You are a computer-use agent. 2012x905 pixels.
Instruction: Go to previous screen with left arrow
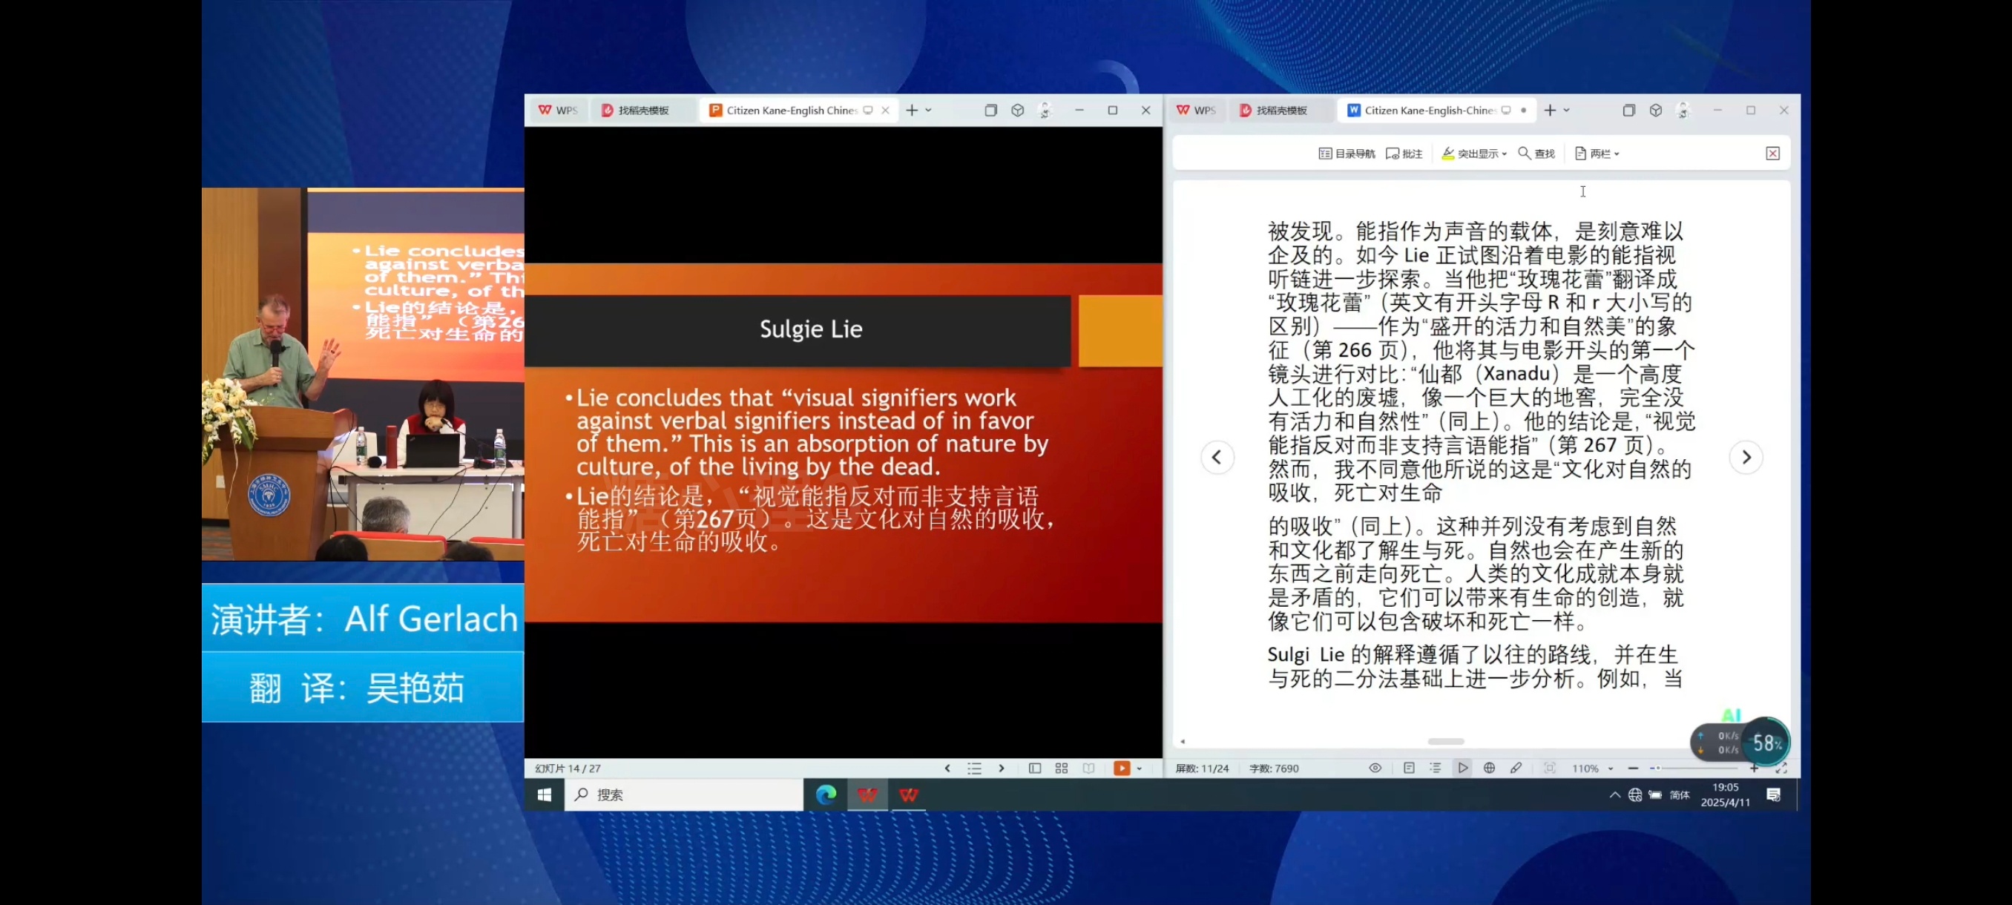coord(1216,458)
